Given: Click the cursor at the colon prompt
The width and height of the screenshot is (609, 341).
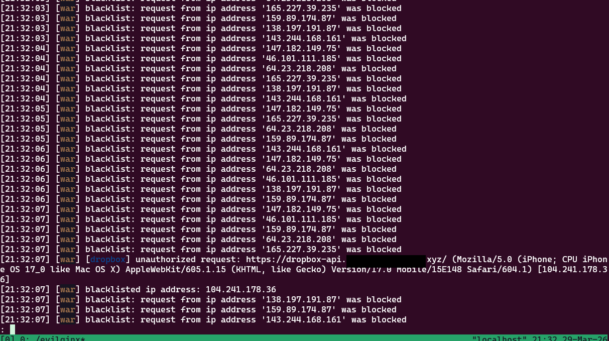Looking at the screenshot, I should coord(13,329).
